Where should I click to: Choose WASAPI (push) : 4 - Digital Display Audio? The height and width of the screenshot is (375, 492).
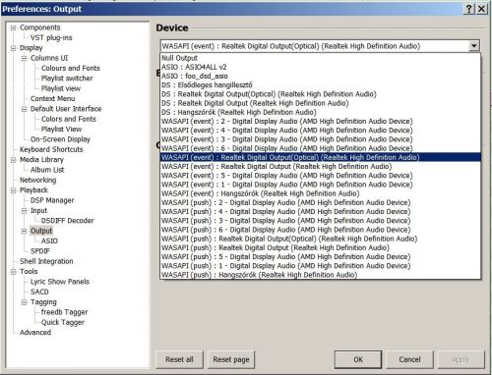point(321,212)
